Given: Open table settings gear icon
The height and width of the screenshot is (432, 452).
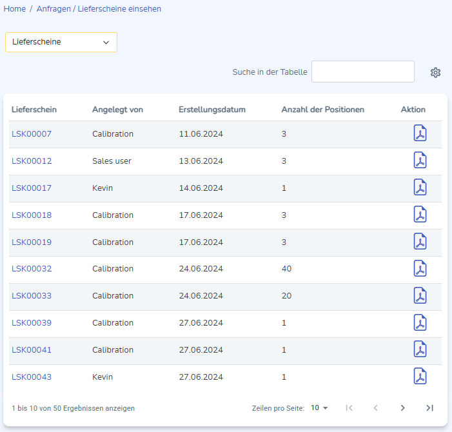Looking at the screenshot, I should point(435,72).
